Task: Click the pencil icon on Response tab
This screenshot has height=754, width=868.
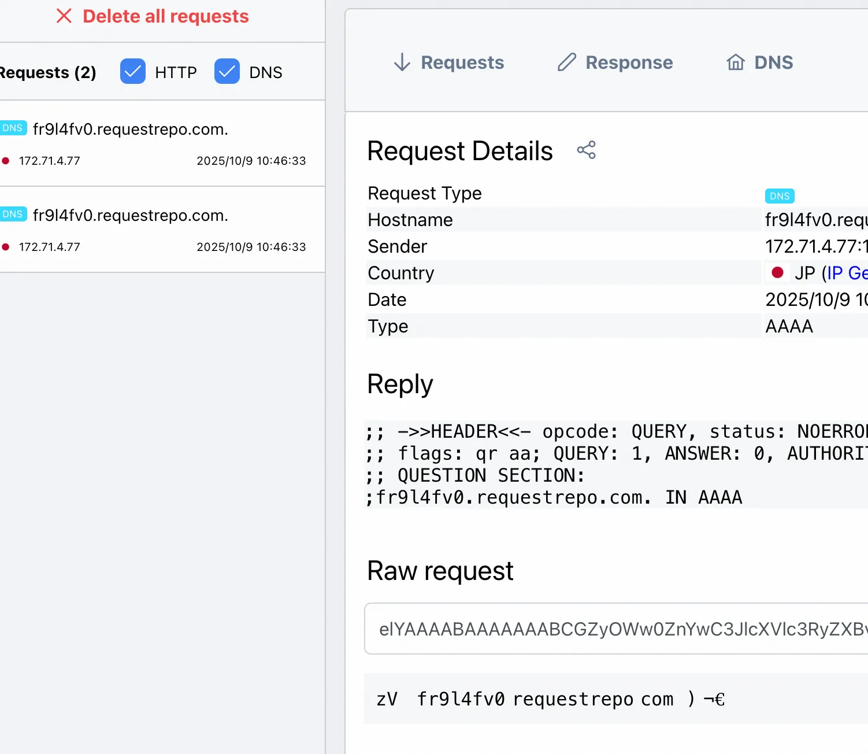Action: pyautogui.click(x=566, y=62)
